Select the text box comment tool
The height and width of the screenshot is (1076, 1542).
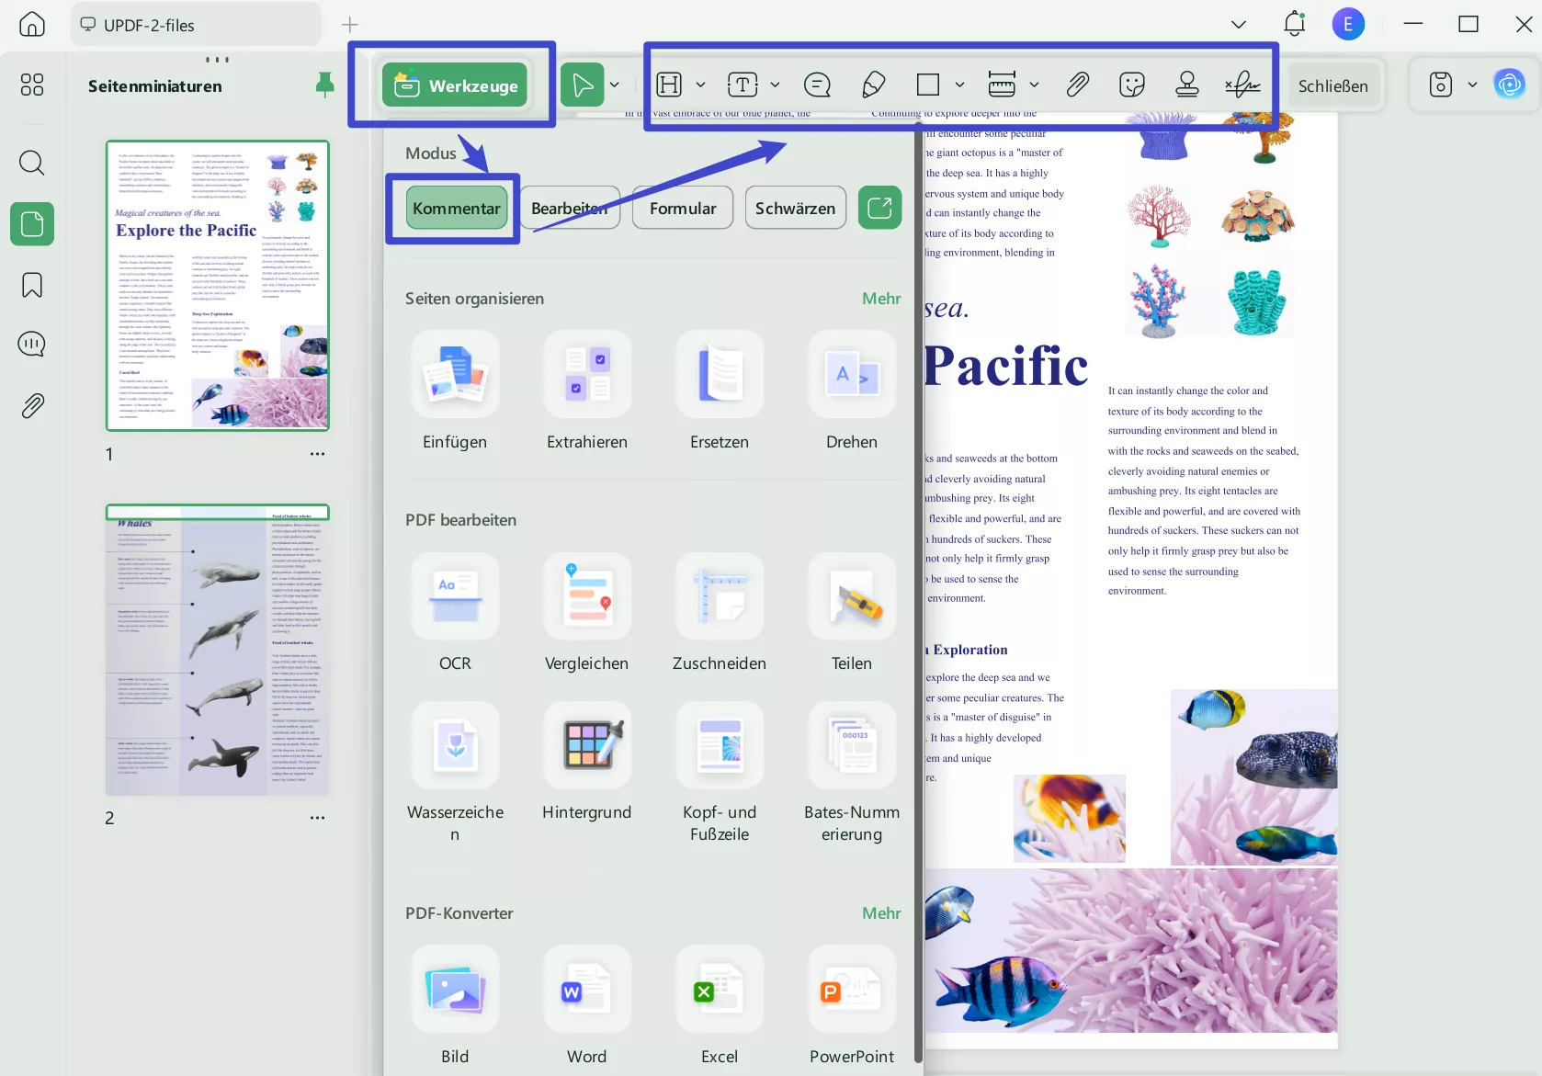(743, 85)
